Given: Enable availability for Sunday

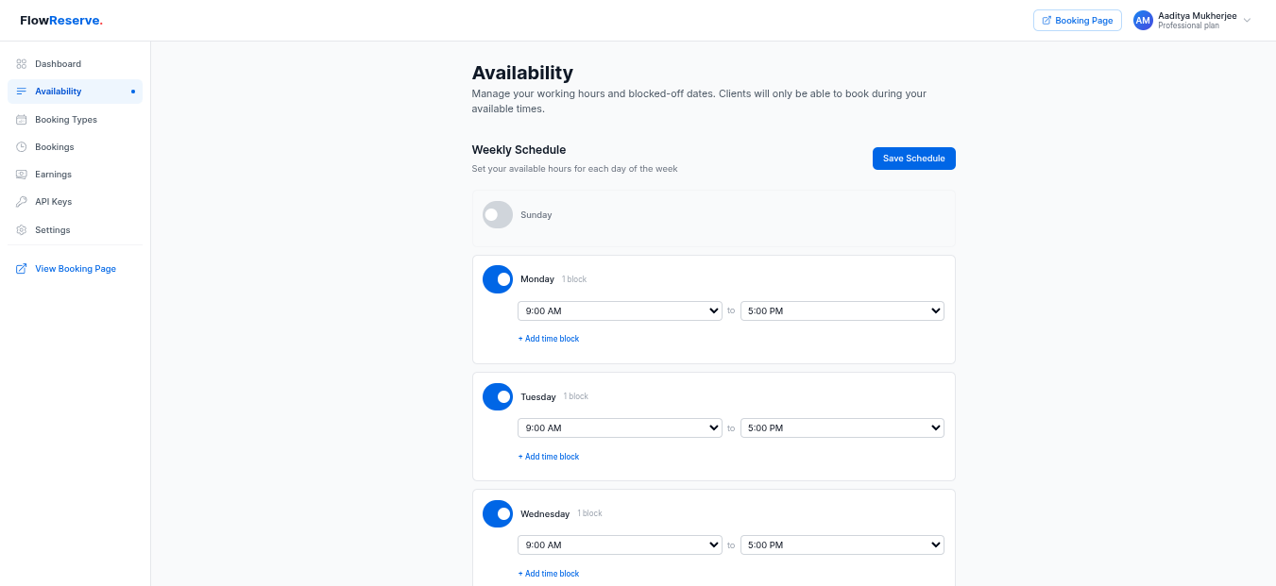Looking at the screenshot, I should pos(498,214).
